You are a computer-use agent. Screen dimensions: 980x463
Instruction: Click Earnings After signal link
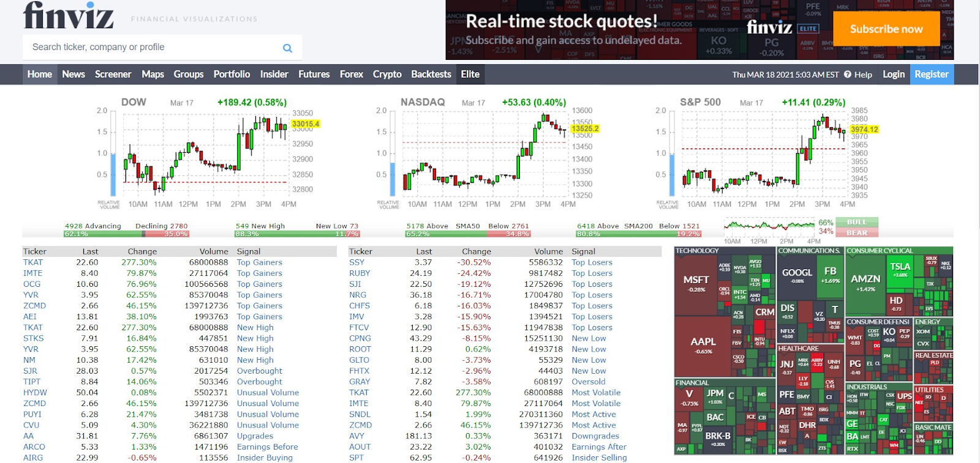click(x=599, y=447)
